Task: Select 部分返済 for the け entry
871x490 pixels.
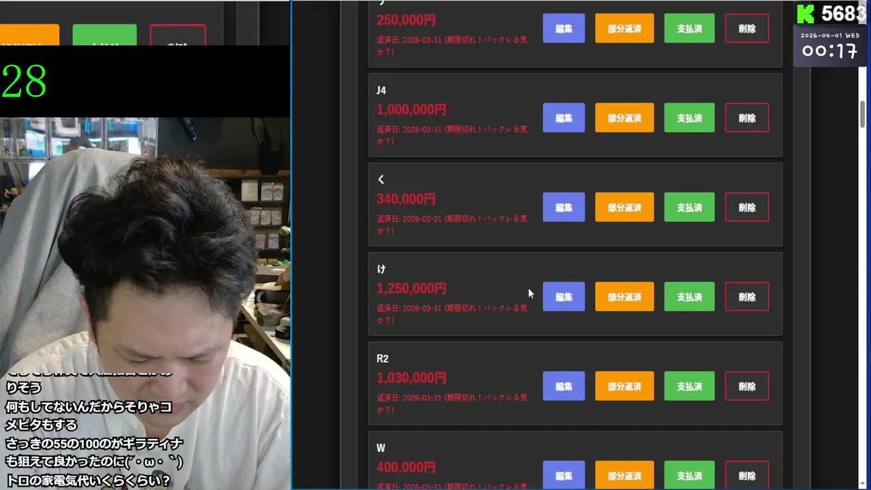Action: click(624, 297)
